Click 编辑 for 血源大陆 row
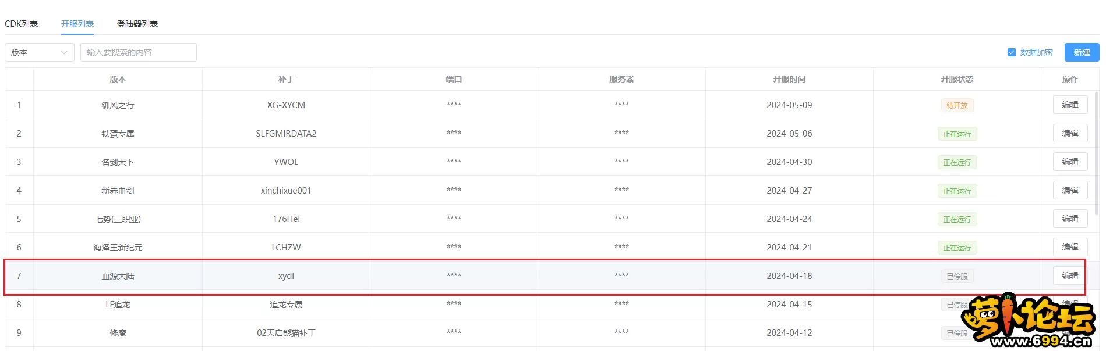Screen dimensions: 1106x351 (x=1070, y=275)
